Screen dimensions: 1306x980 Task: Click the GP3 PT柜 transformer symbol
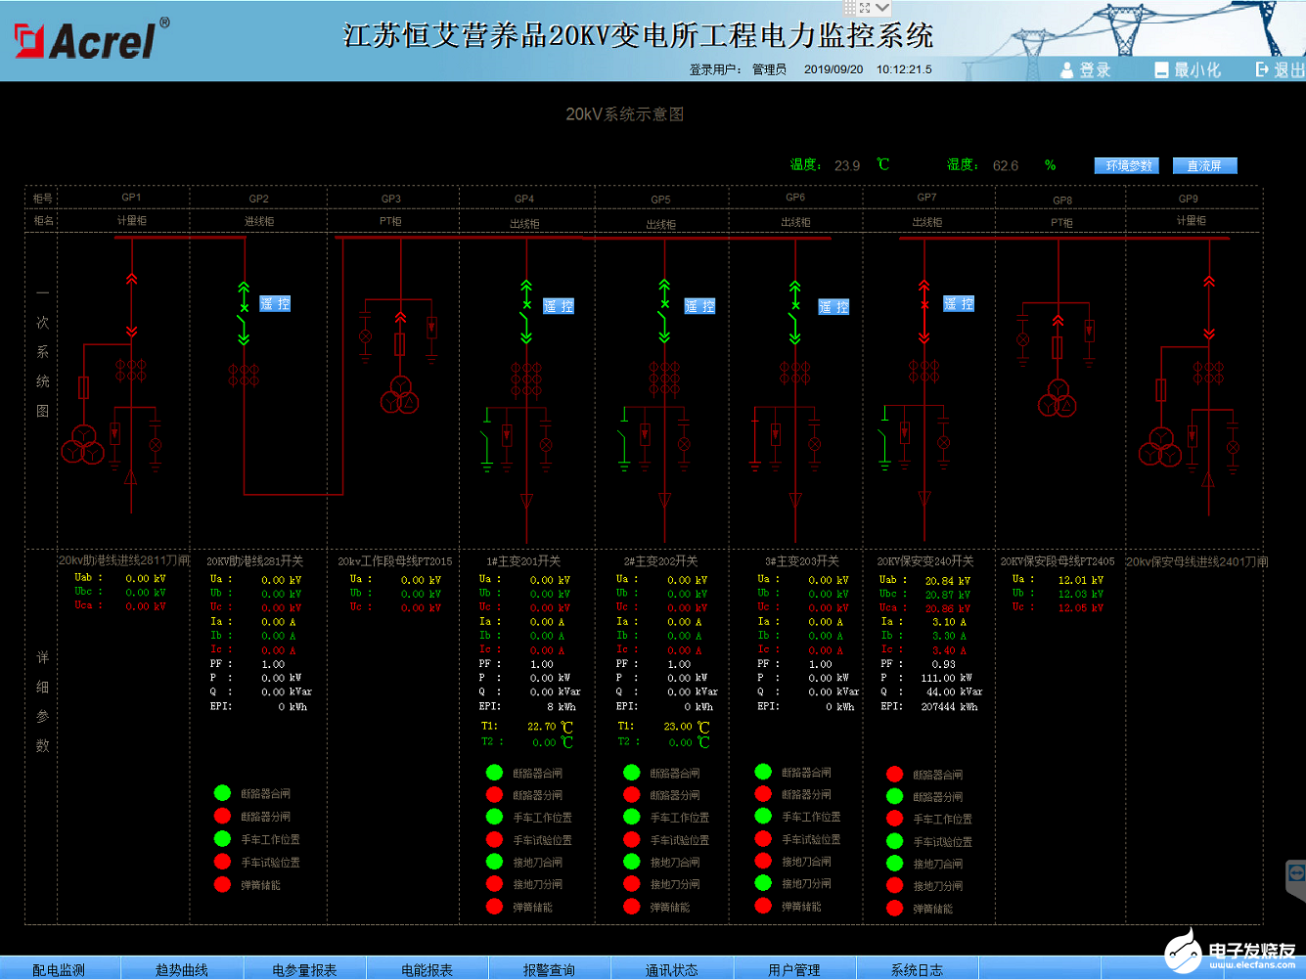(399, 394)
